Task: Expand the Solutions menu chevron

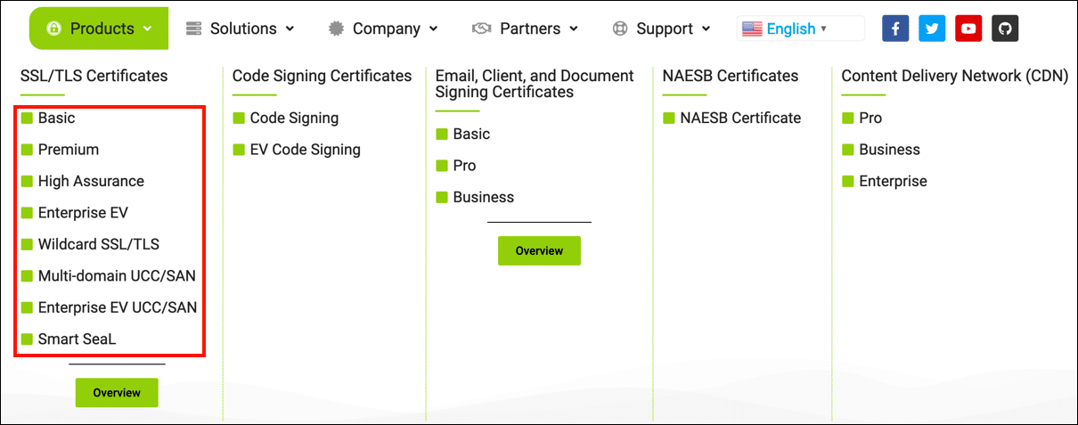Action: tap(290, 29)
